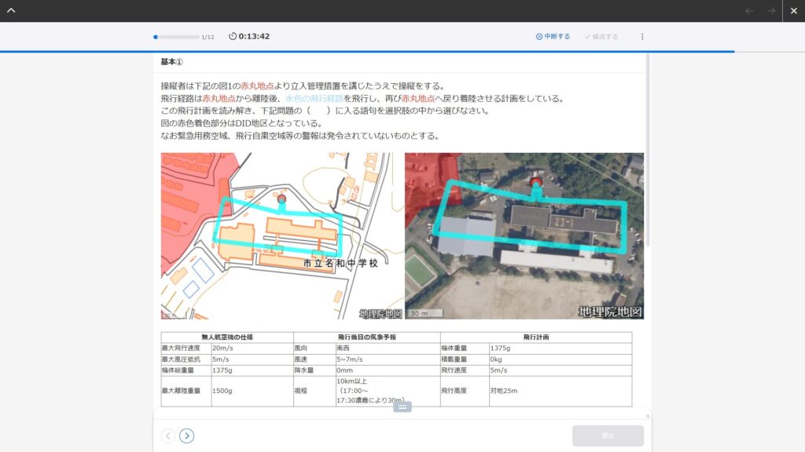Click the vertical scrollbar of the question panel
Image resolution: width=805 pixels, height=452 pixels.
(647, 157)
